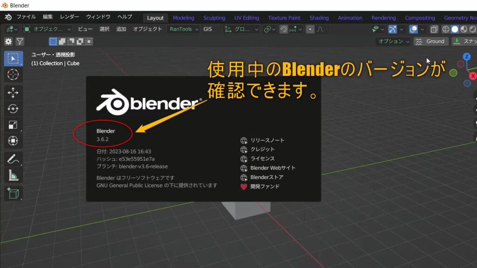Open the snapping options dropdown

pos(295,29)
